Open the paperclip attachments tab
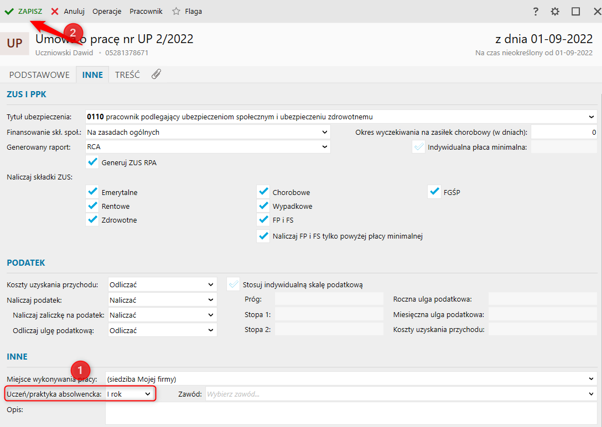The image size is (602, 427). (156, 75)
